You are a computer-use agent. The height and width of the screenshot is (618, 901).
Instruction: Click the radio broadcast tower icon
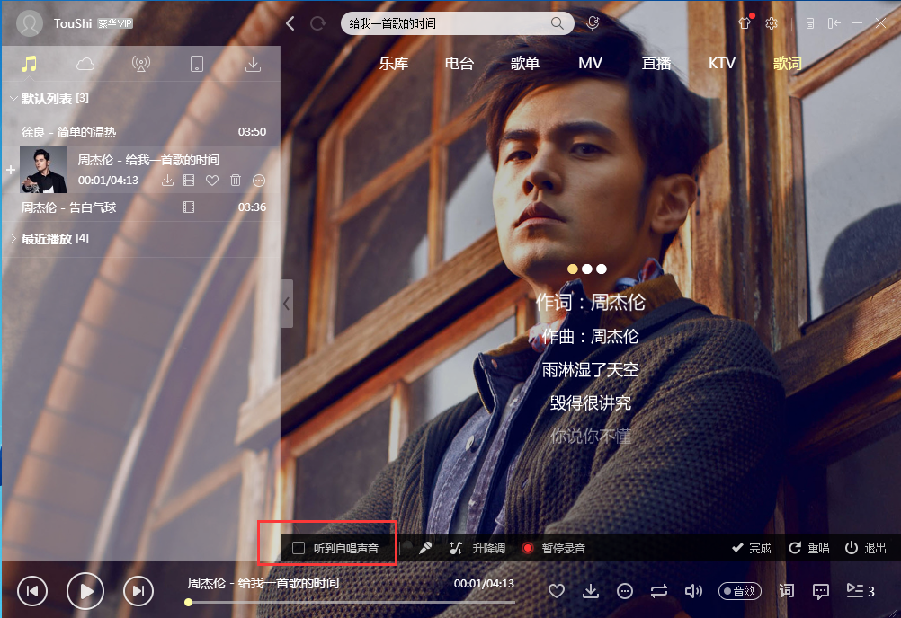click(141, 64)
